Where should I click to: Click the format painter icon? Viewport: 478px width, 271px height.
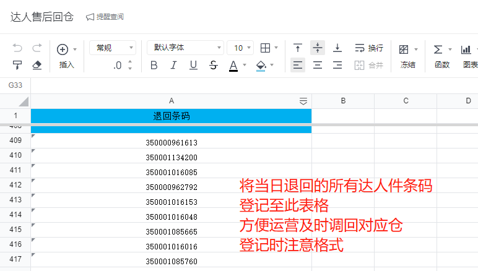[x=17, y=65]
